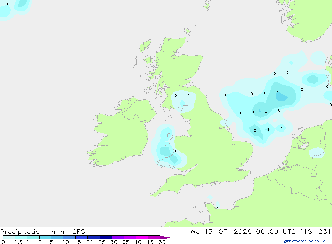Image resolution: width=332 pixels, height=244 pixels.
Task: Click the '0' value near the Channel Islands
Action: (x=217, y=206)
